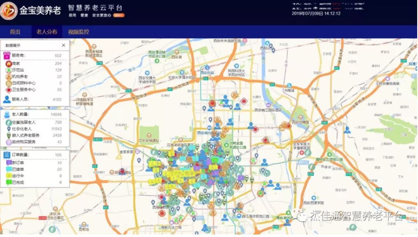Select the 日间照料中心 icon
Image resolution: width=418 pixels, height=237 pixels.
[x=8, y=83]
